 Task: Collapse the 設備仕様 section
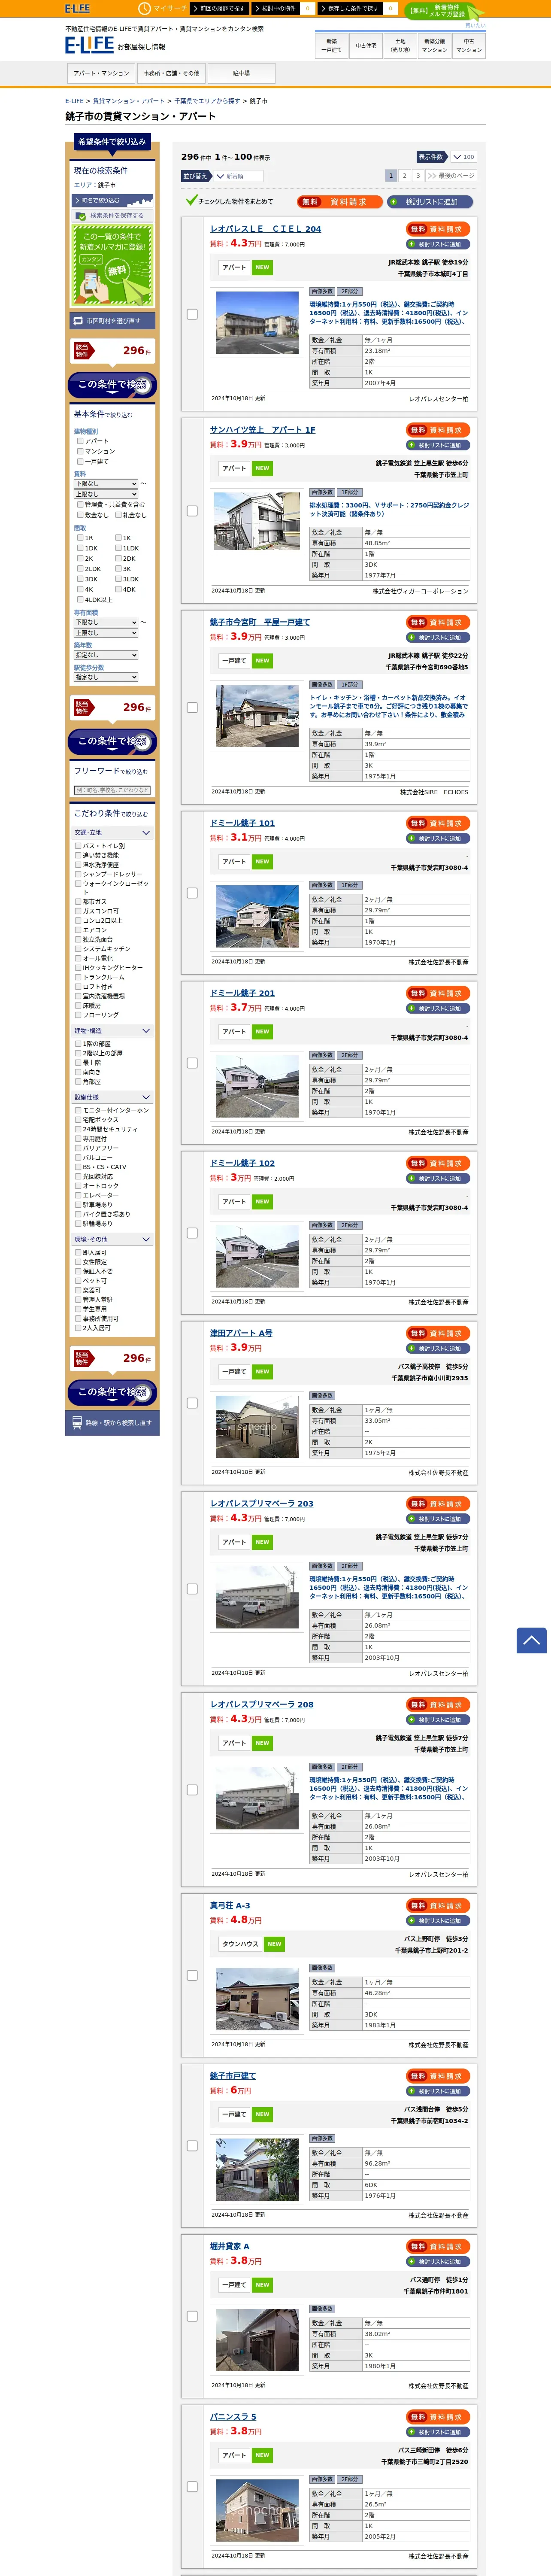[x=112, y=1097]
